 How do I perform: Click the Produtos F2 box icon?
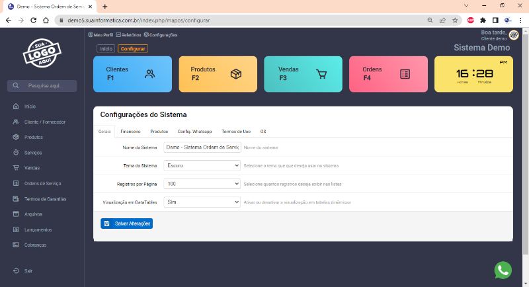click(x=235, y=74)
